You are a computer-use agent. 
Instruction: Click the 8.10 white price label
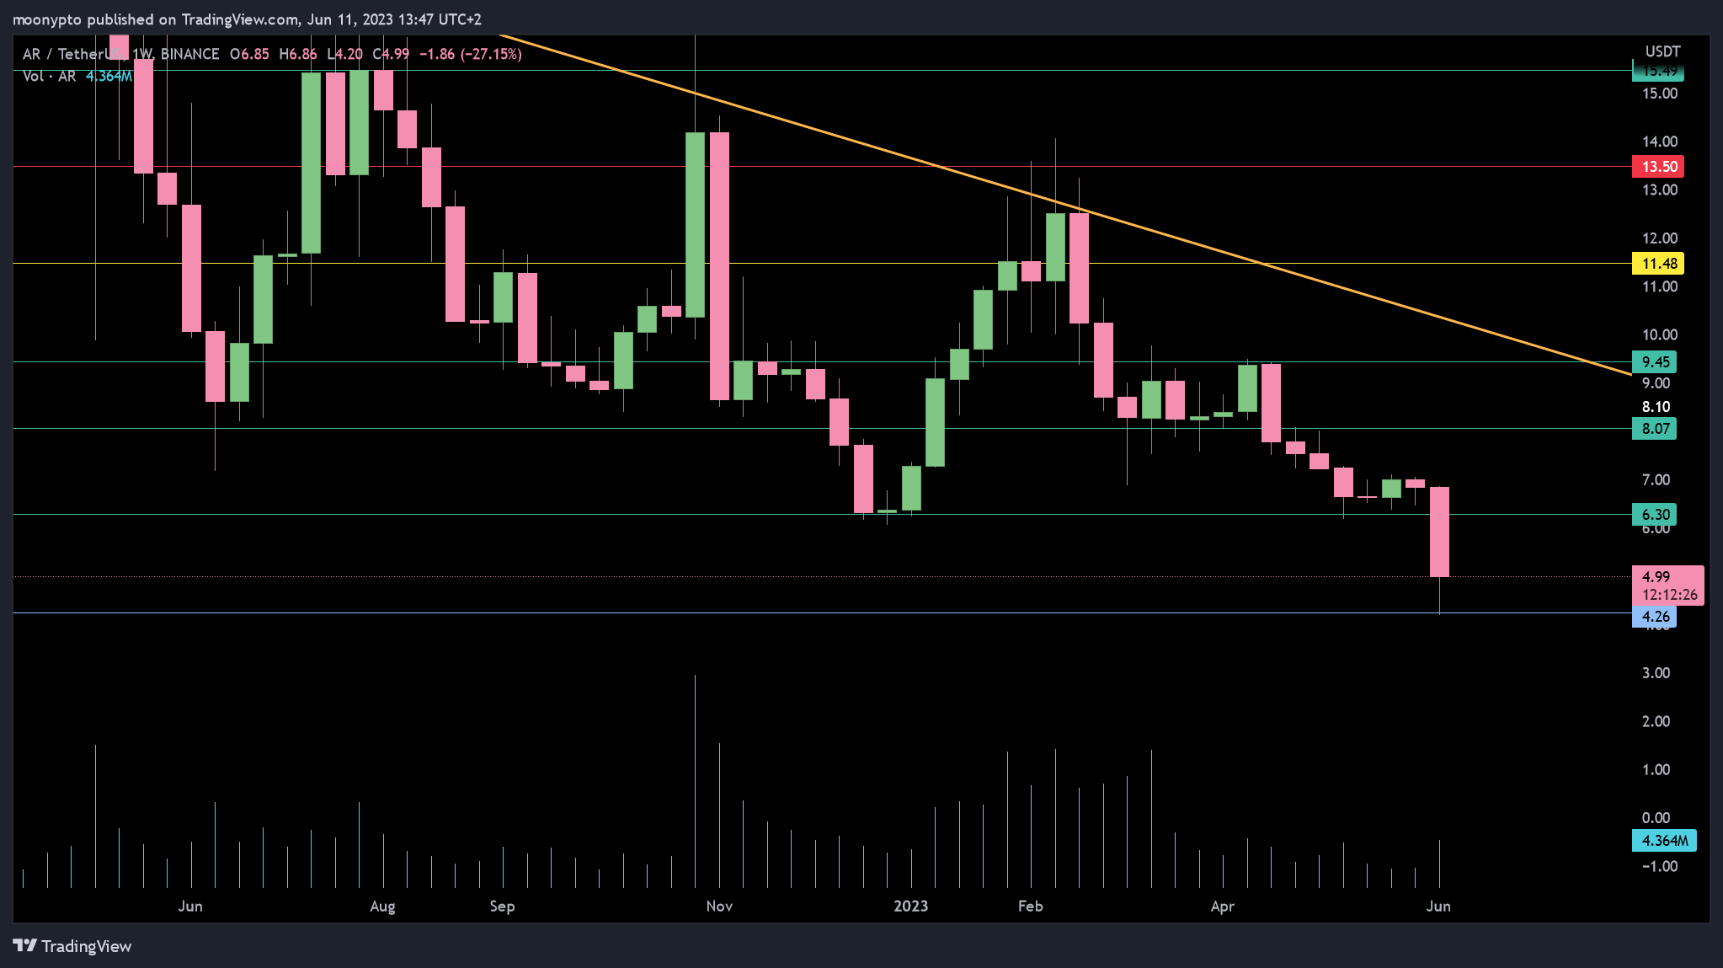(x=1656, y=407)
